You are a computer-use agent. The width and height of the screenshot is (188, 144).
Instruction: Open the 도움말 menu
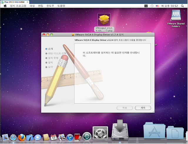point(61,6)
